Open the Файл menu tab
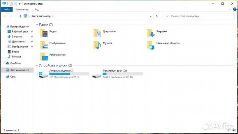 pos(6,10)
